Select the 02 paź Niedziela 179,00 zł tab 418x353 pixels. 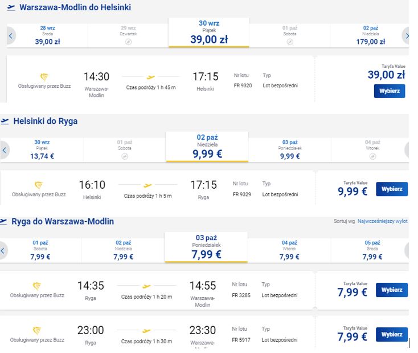point(371,35)
